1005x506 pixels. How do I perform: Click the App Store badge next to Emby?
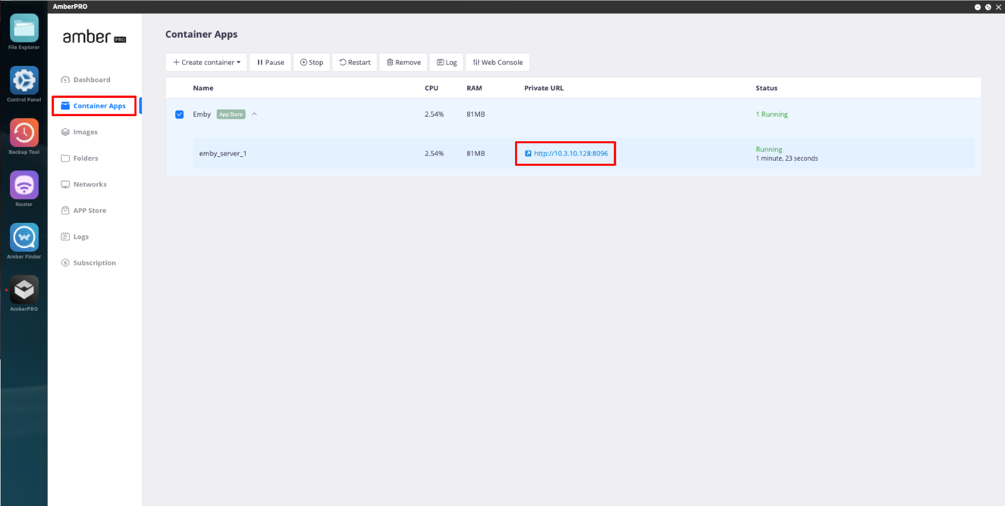click(x=231, y=114)
